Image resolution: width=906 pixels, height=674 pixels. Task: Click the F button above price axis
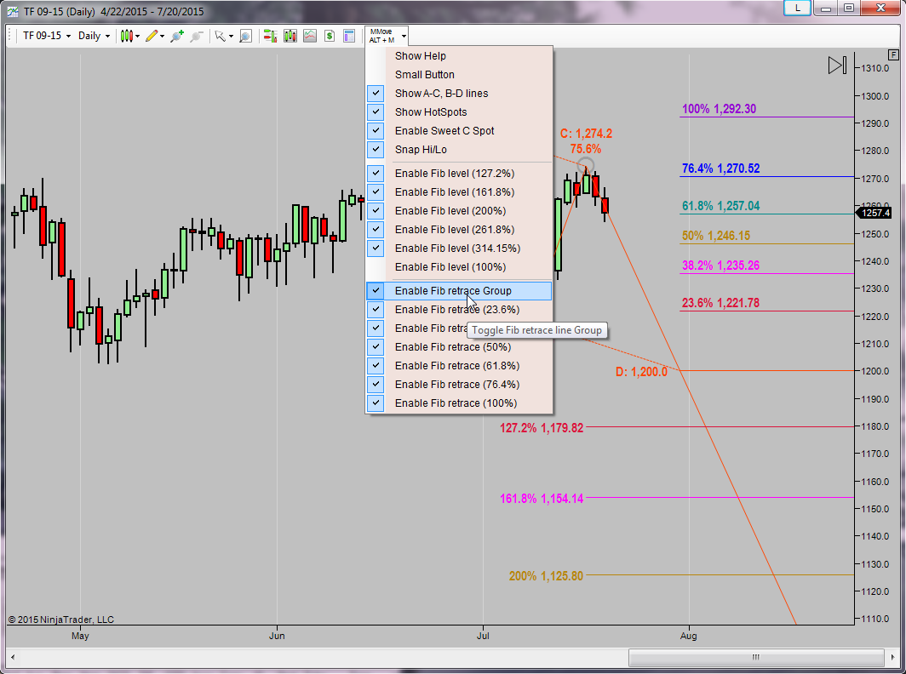coord(893,54)
